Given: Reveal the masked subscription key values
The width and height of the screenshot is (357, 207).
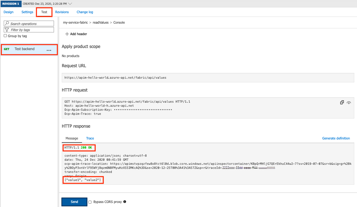Looking at the screenshot, I should (x=349, y=103).
